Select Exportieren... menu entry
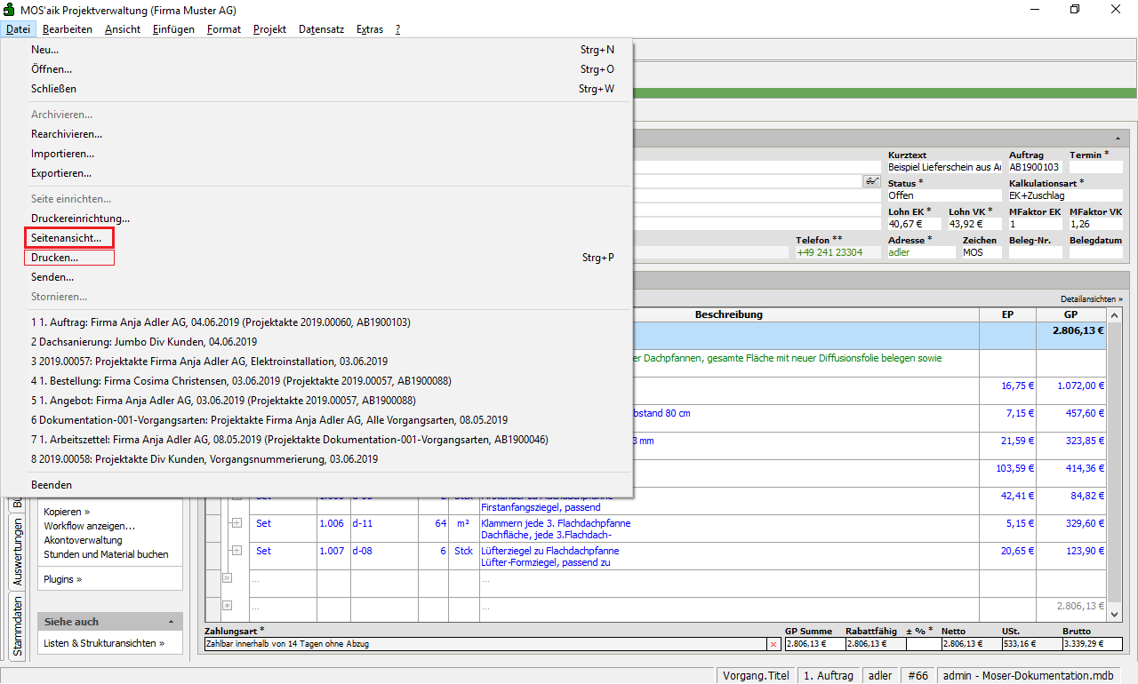This screenshot has height=684, width=1138. click(x=61, y=173)
